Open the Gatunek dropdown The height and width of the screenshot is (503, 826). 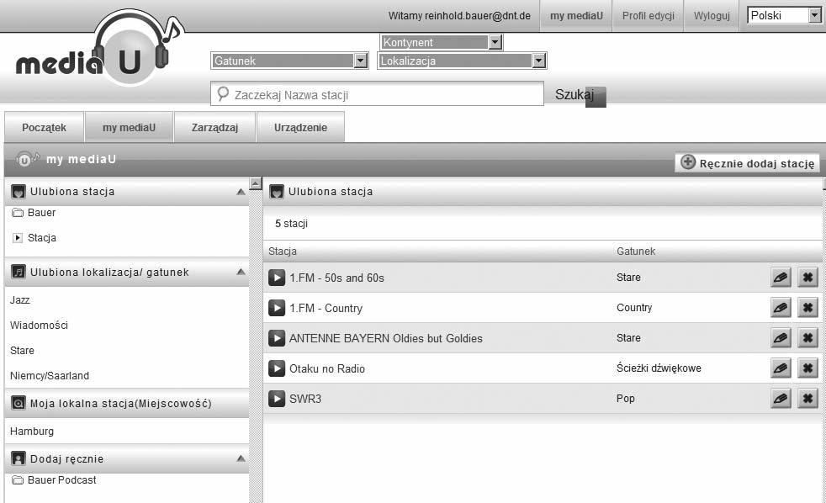[x=289, y=61]
